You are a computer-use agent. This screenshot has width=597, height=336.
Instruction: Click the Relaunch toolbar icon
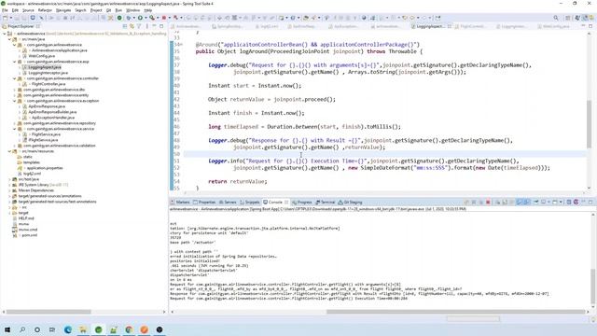click(x=175, y=18)
